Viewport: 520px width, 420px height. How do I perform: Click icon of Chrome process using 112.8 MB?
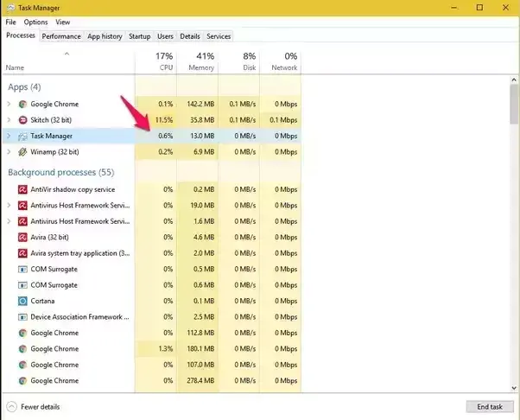click(22, 333)
